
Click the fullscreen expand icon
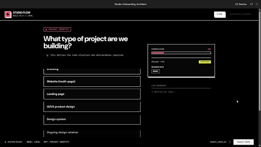256,4
